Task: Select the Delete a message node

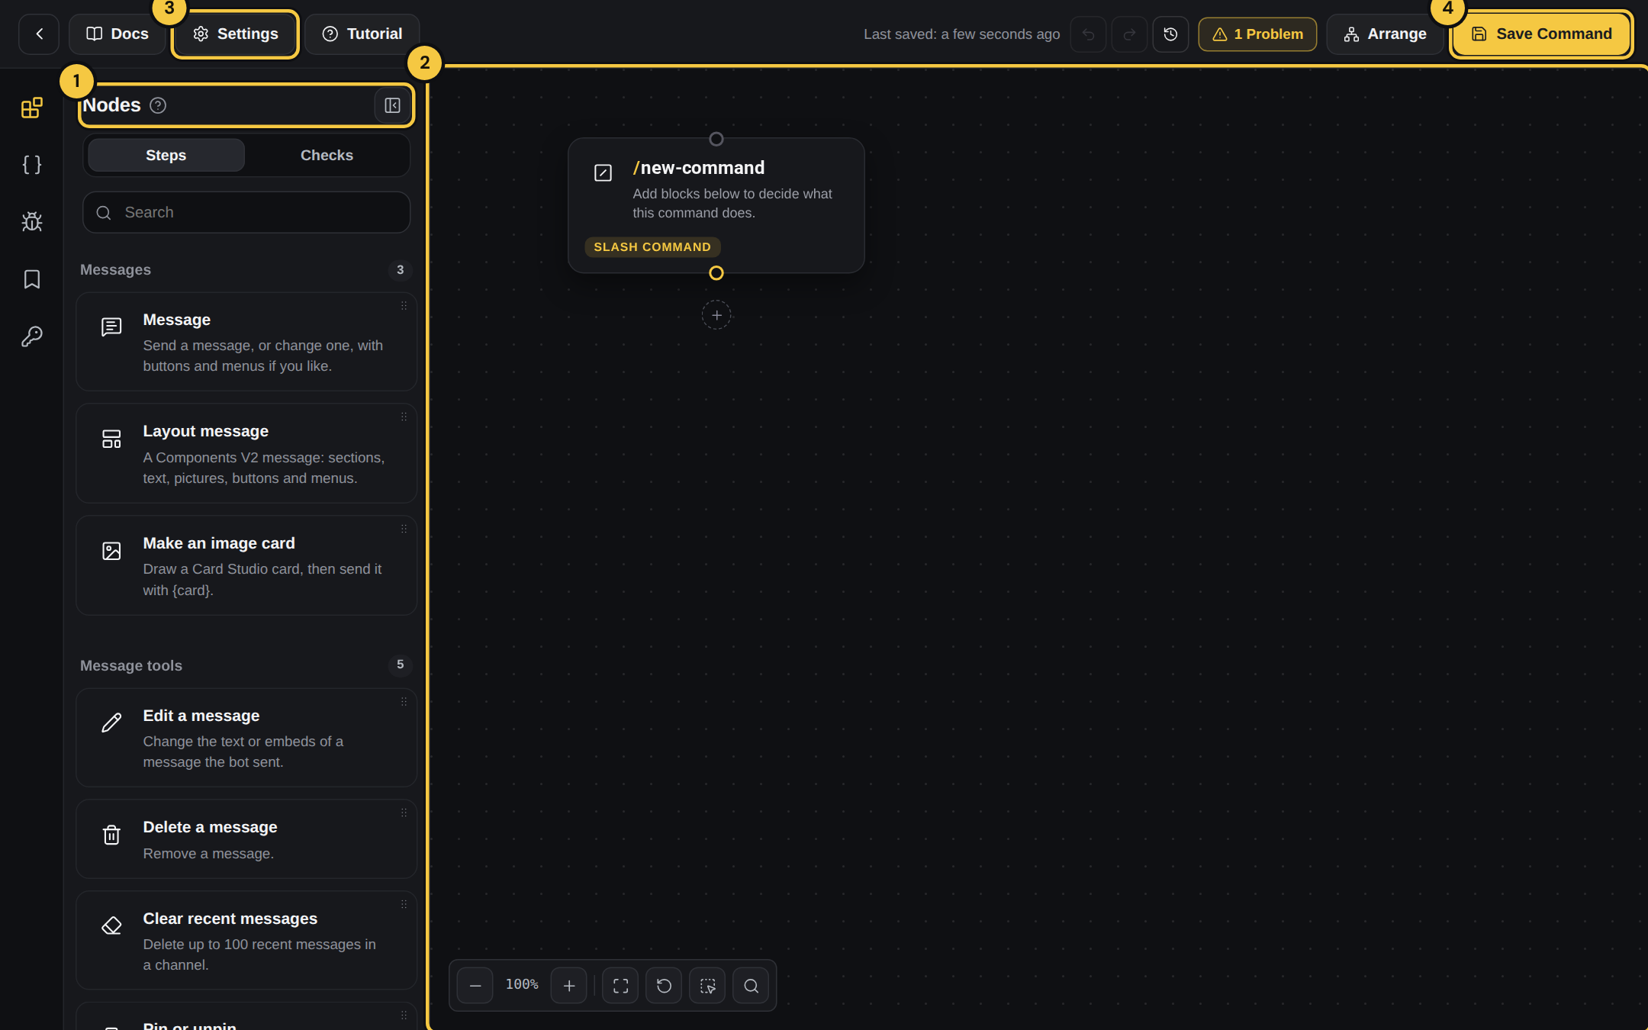Action: click(x=246, y=839)
